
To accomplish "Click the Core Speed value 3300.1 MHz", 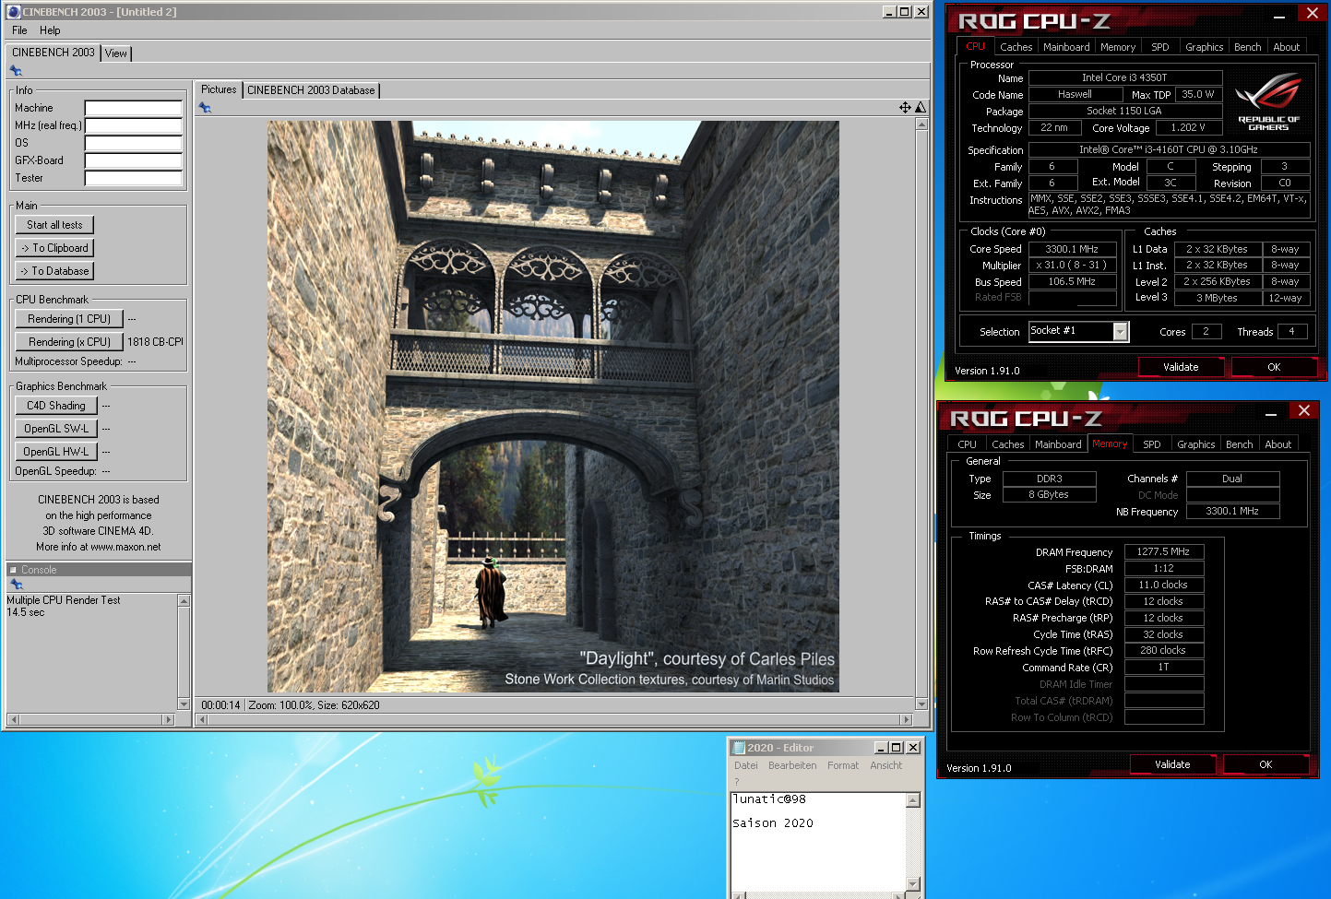I will coord(1072,249).
